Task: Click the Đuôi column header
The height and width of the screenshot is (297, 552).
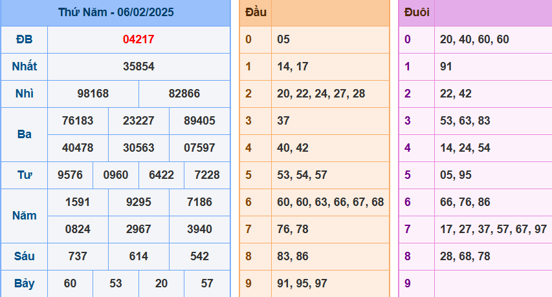Action: [x=417, y=12]
